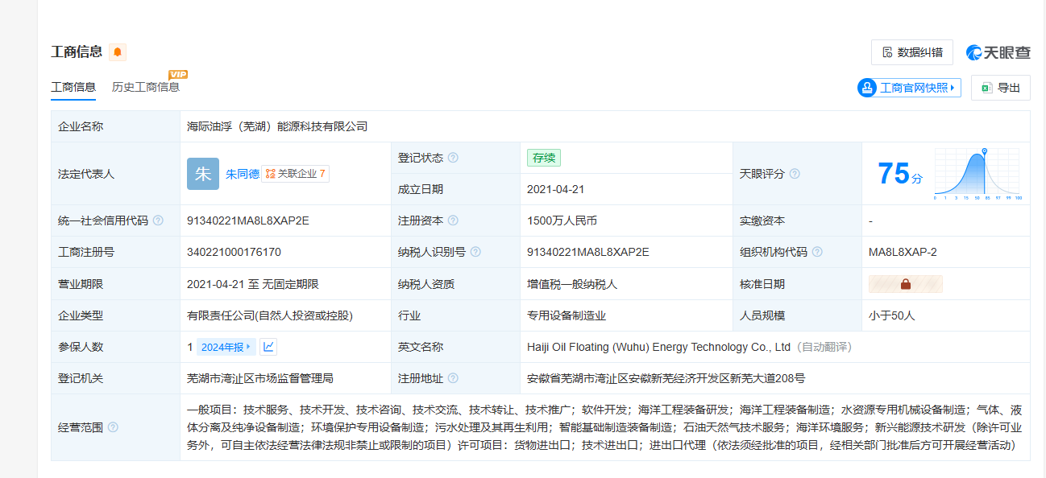Open legal representative 朱同德 link
1046x478 pixels.
coord(243,174)
